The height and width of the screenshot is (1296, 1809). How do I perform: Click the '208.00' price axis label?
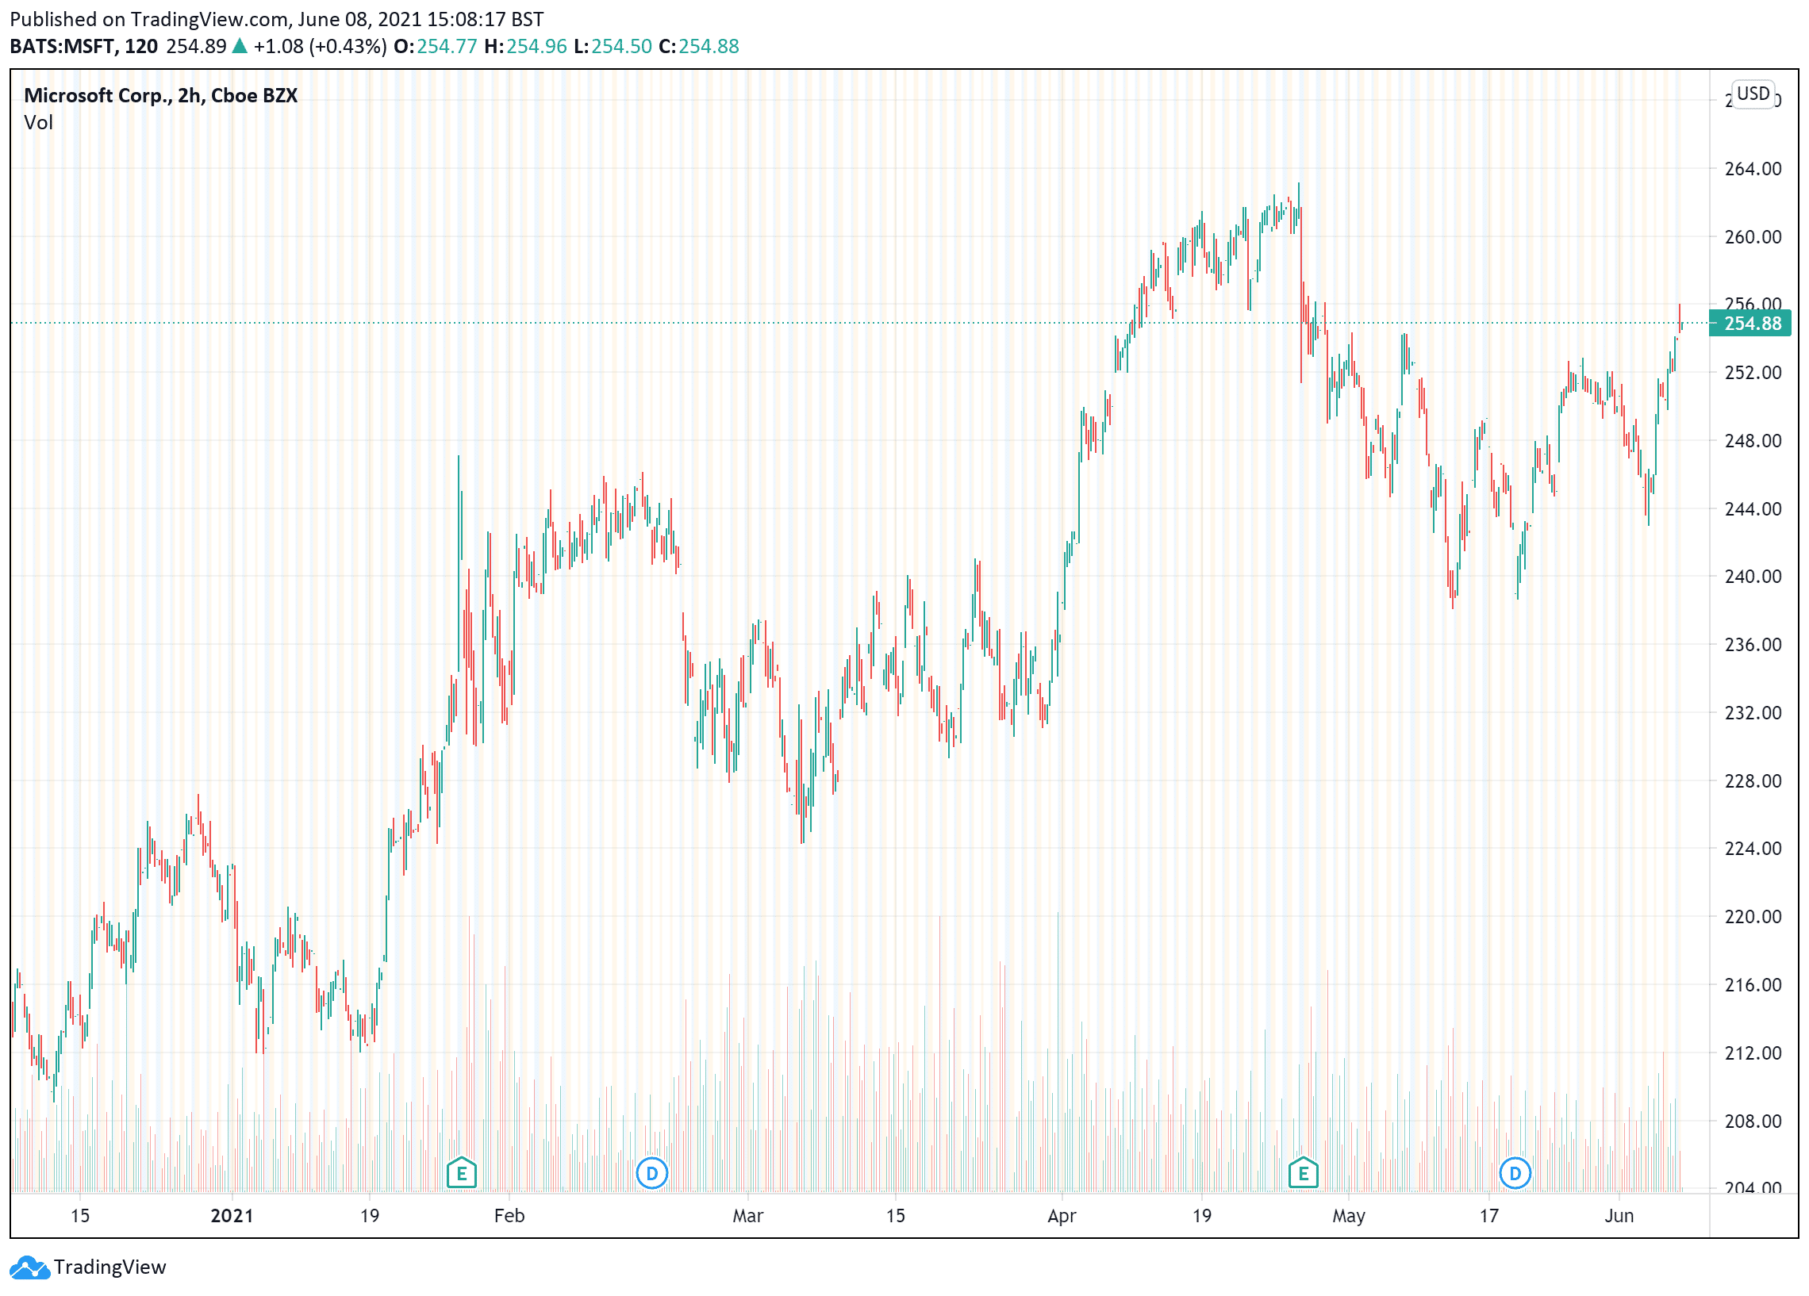tap(1753, 1122)
